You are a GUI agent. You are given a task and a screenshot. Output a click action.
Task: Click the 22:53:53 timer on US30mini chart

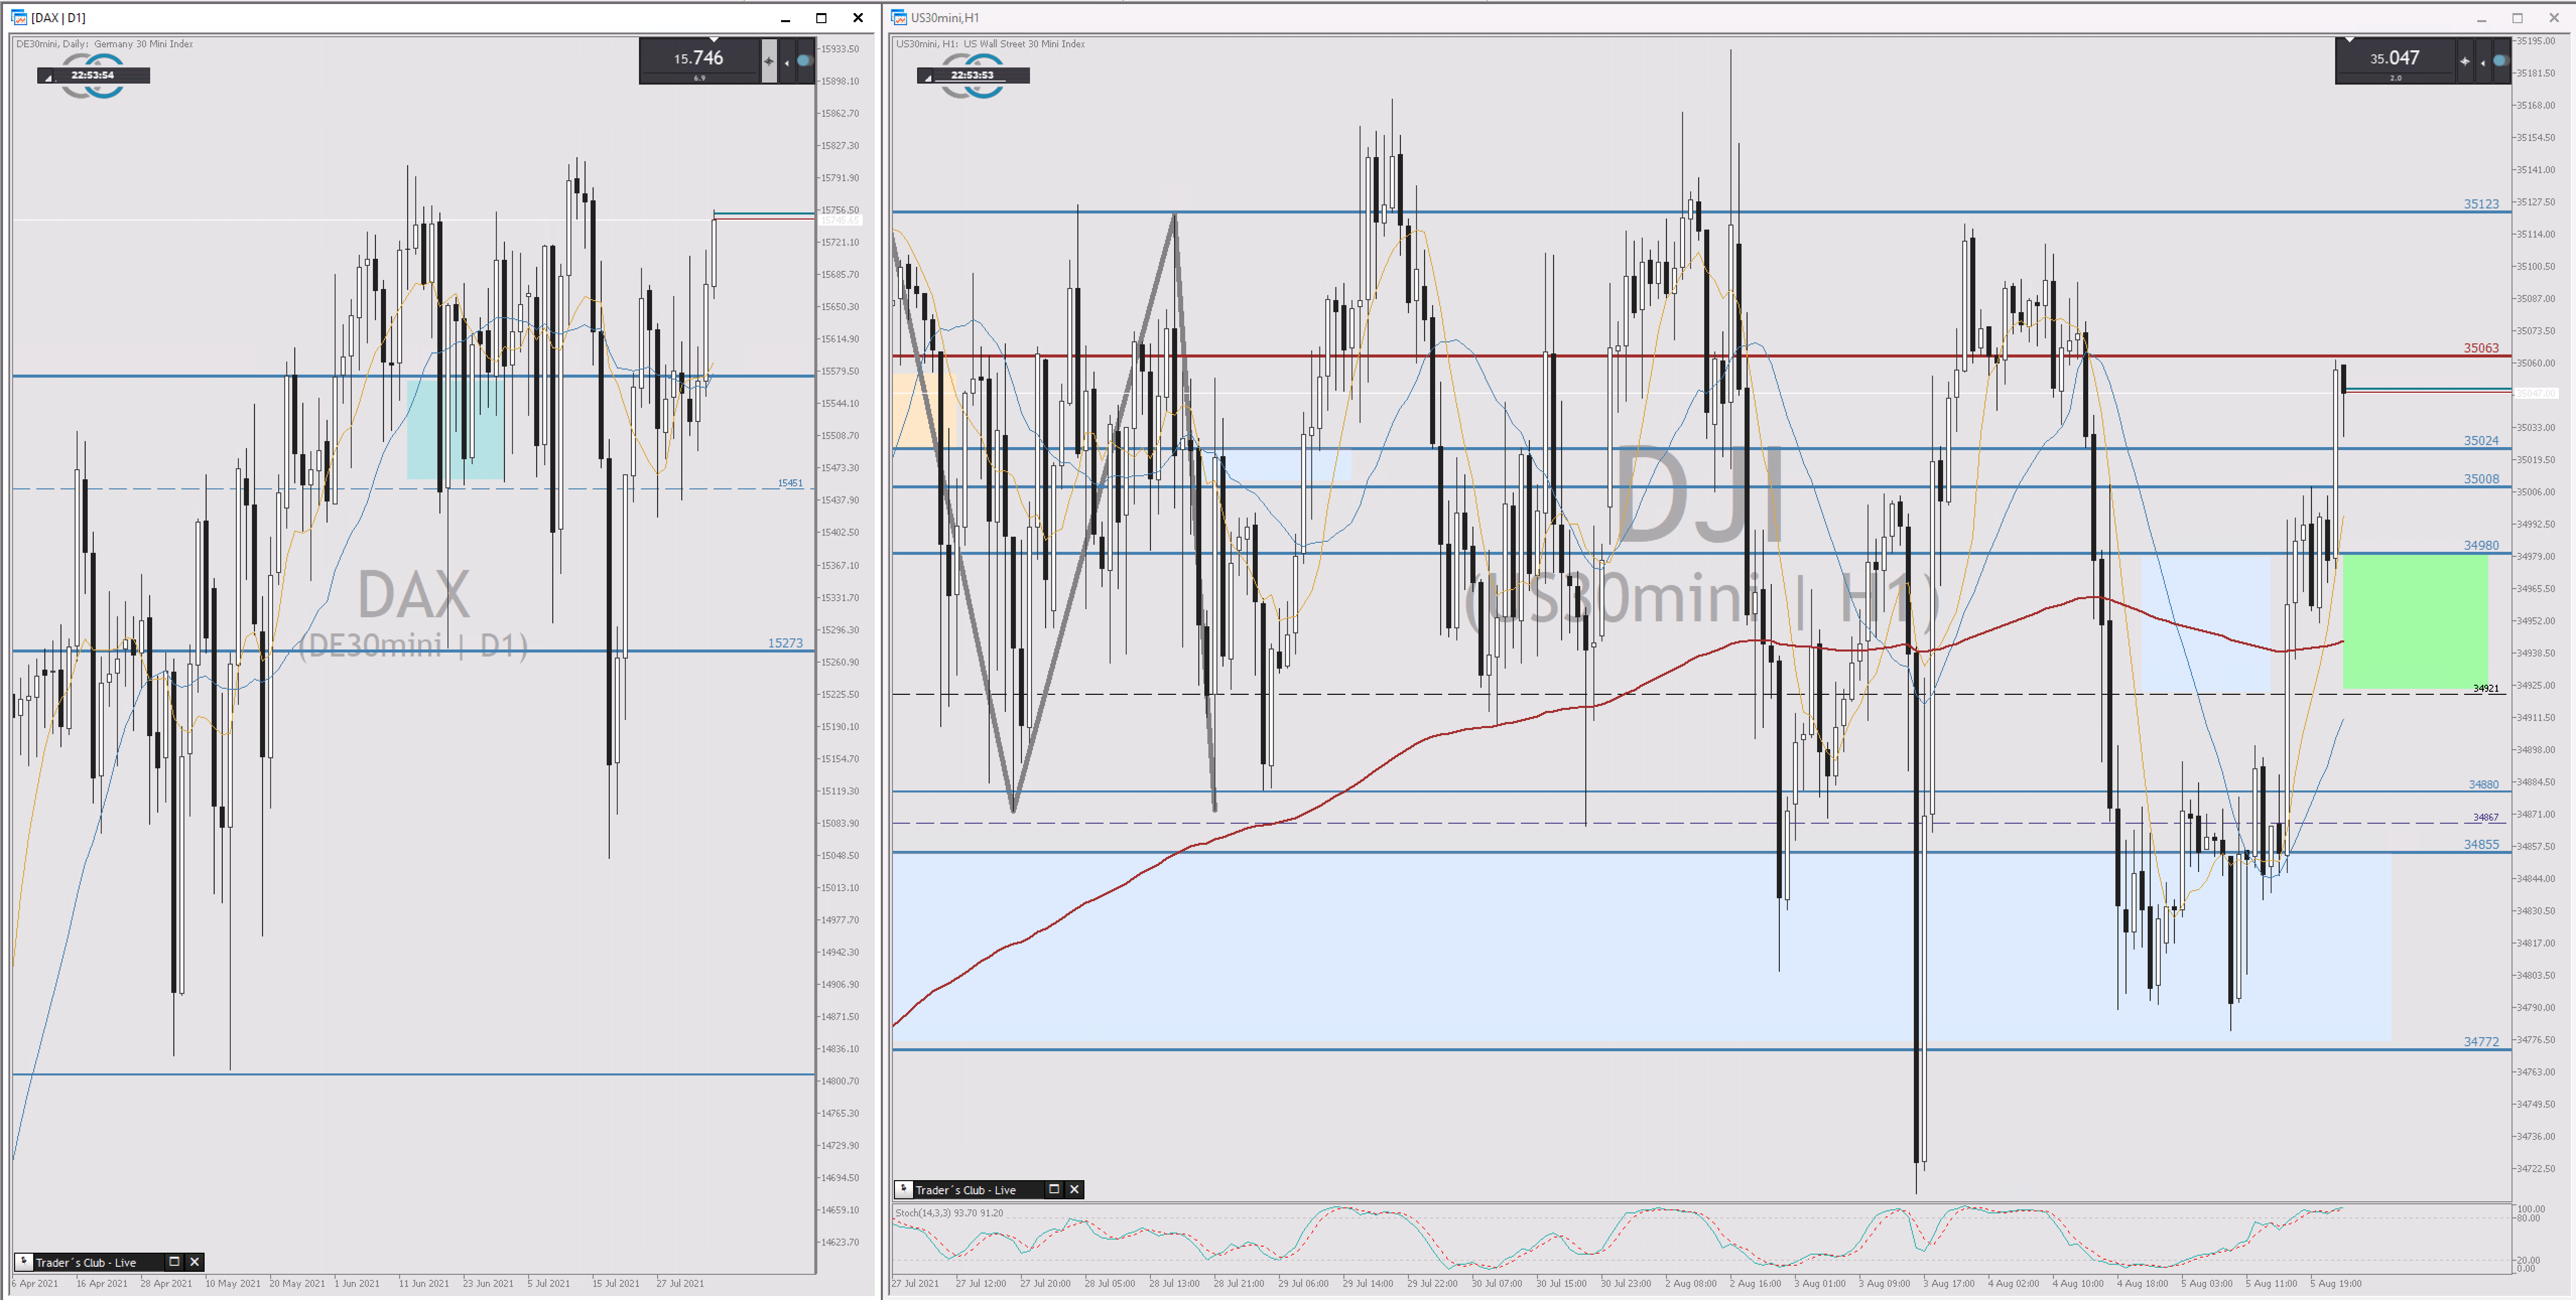click(x=972, y=75)
